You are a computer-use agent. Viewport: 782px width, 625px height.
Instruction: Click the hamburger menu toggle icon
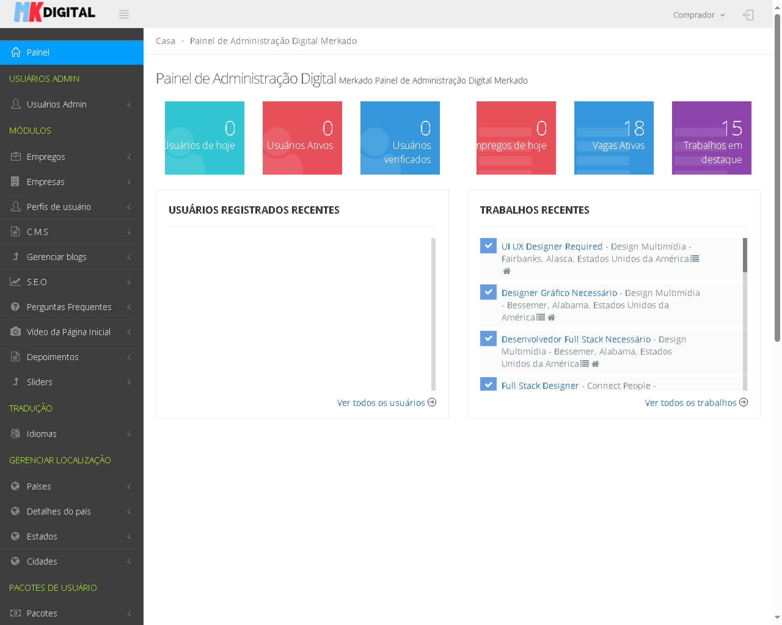point(124,15)
